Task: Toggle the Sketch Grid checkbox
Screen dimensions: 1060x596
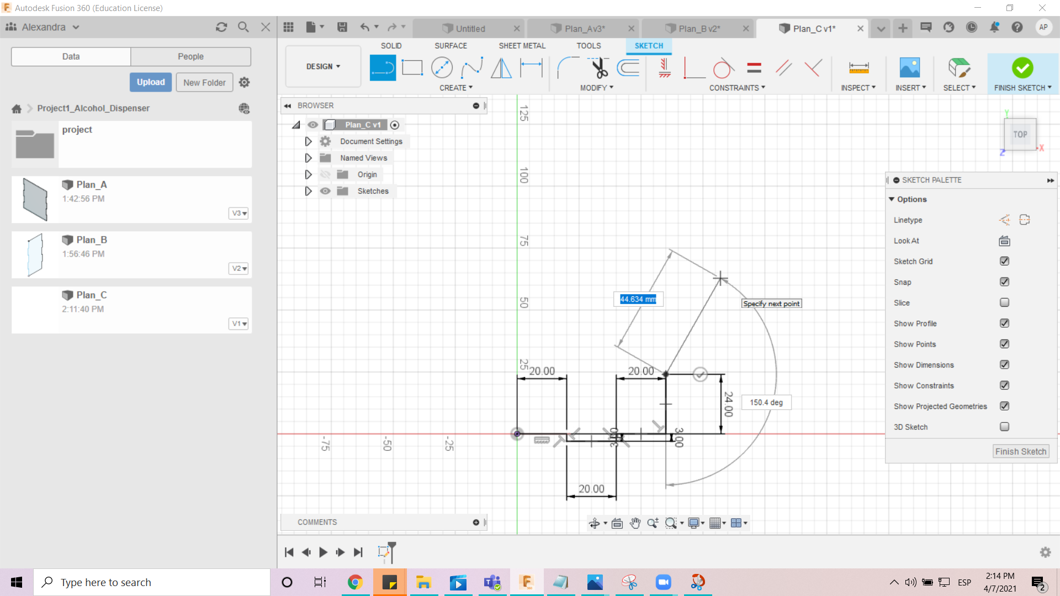Action: tap(1005, 260)
